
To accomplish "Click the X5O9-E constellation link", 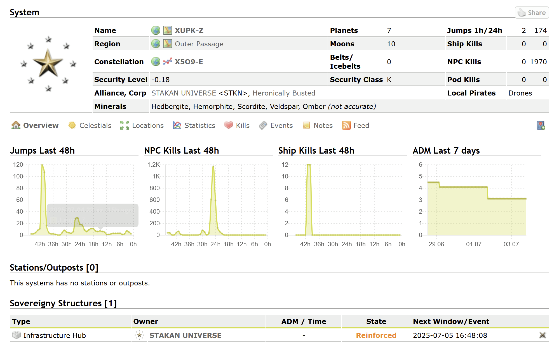I will point(189,62).
